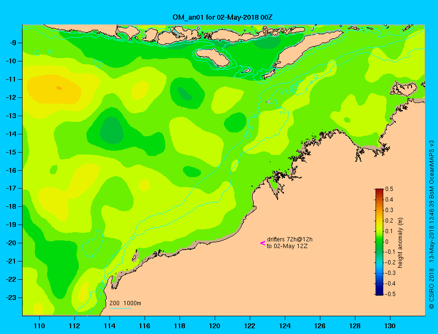Click the map title "OM_an01 for 02-May-2018 00Z"
438x334 pixels.
[x=222, y=17]
